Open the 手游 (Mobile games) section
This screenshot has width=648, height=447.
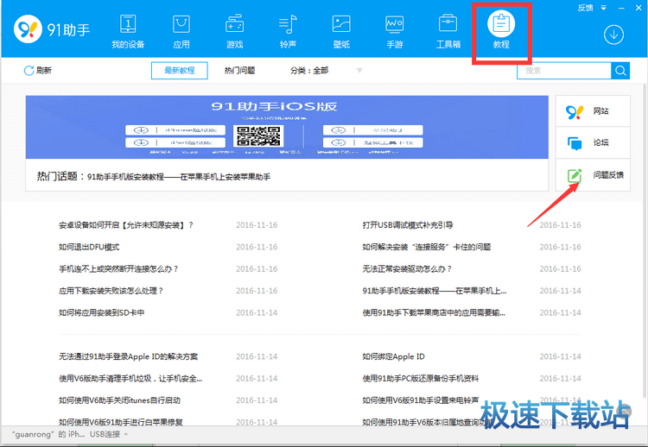(x=395, y=32)
